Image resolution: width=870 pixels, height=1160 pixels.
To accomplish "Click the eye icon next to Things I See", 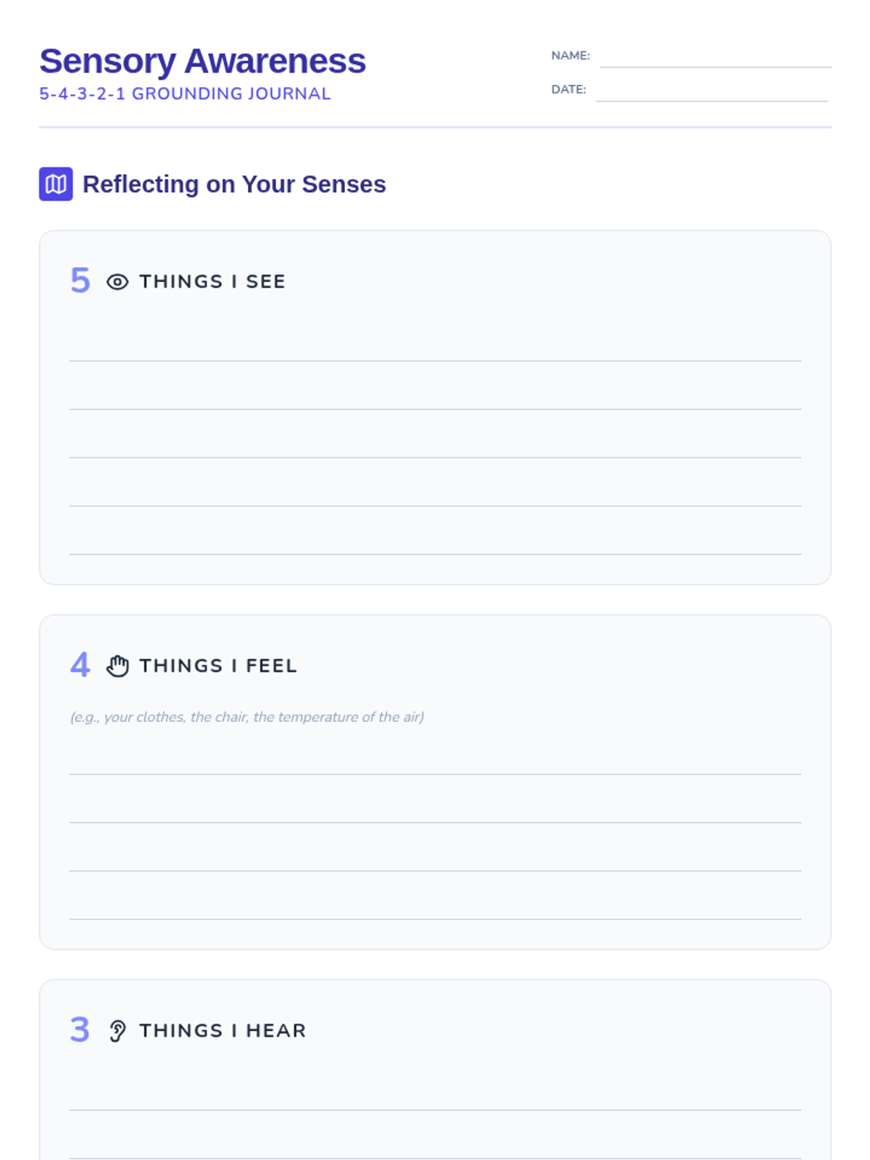I will 117,282.
